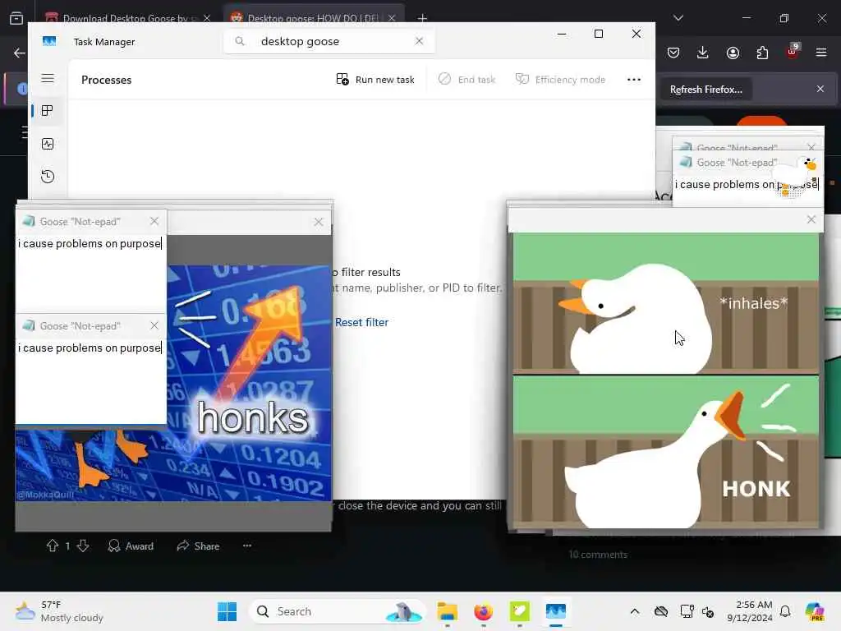Open Firefox downloads panel
Viewport: 841px width, 631px height.
coord(703,53)
